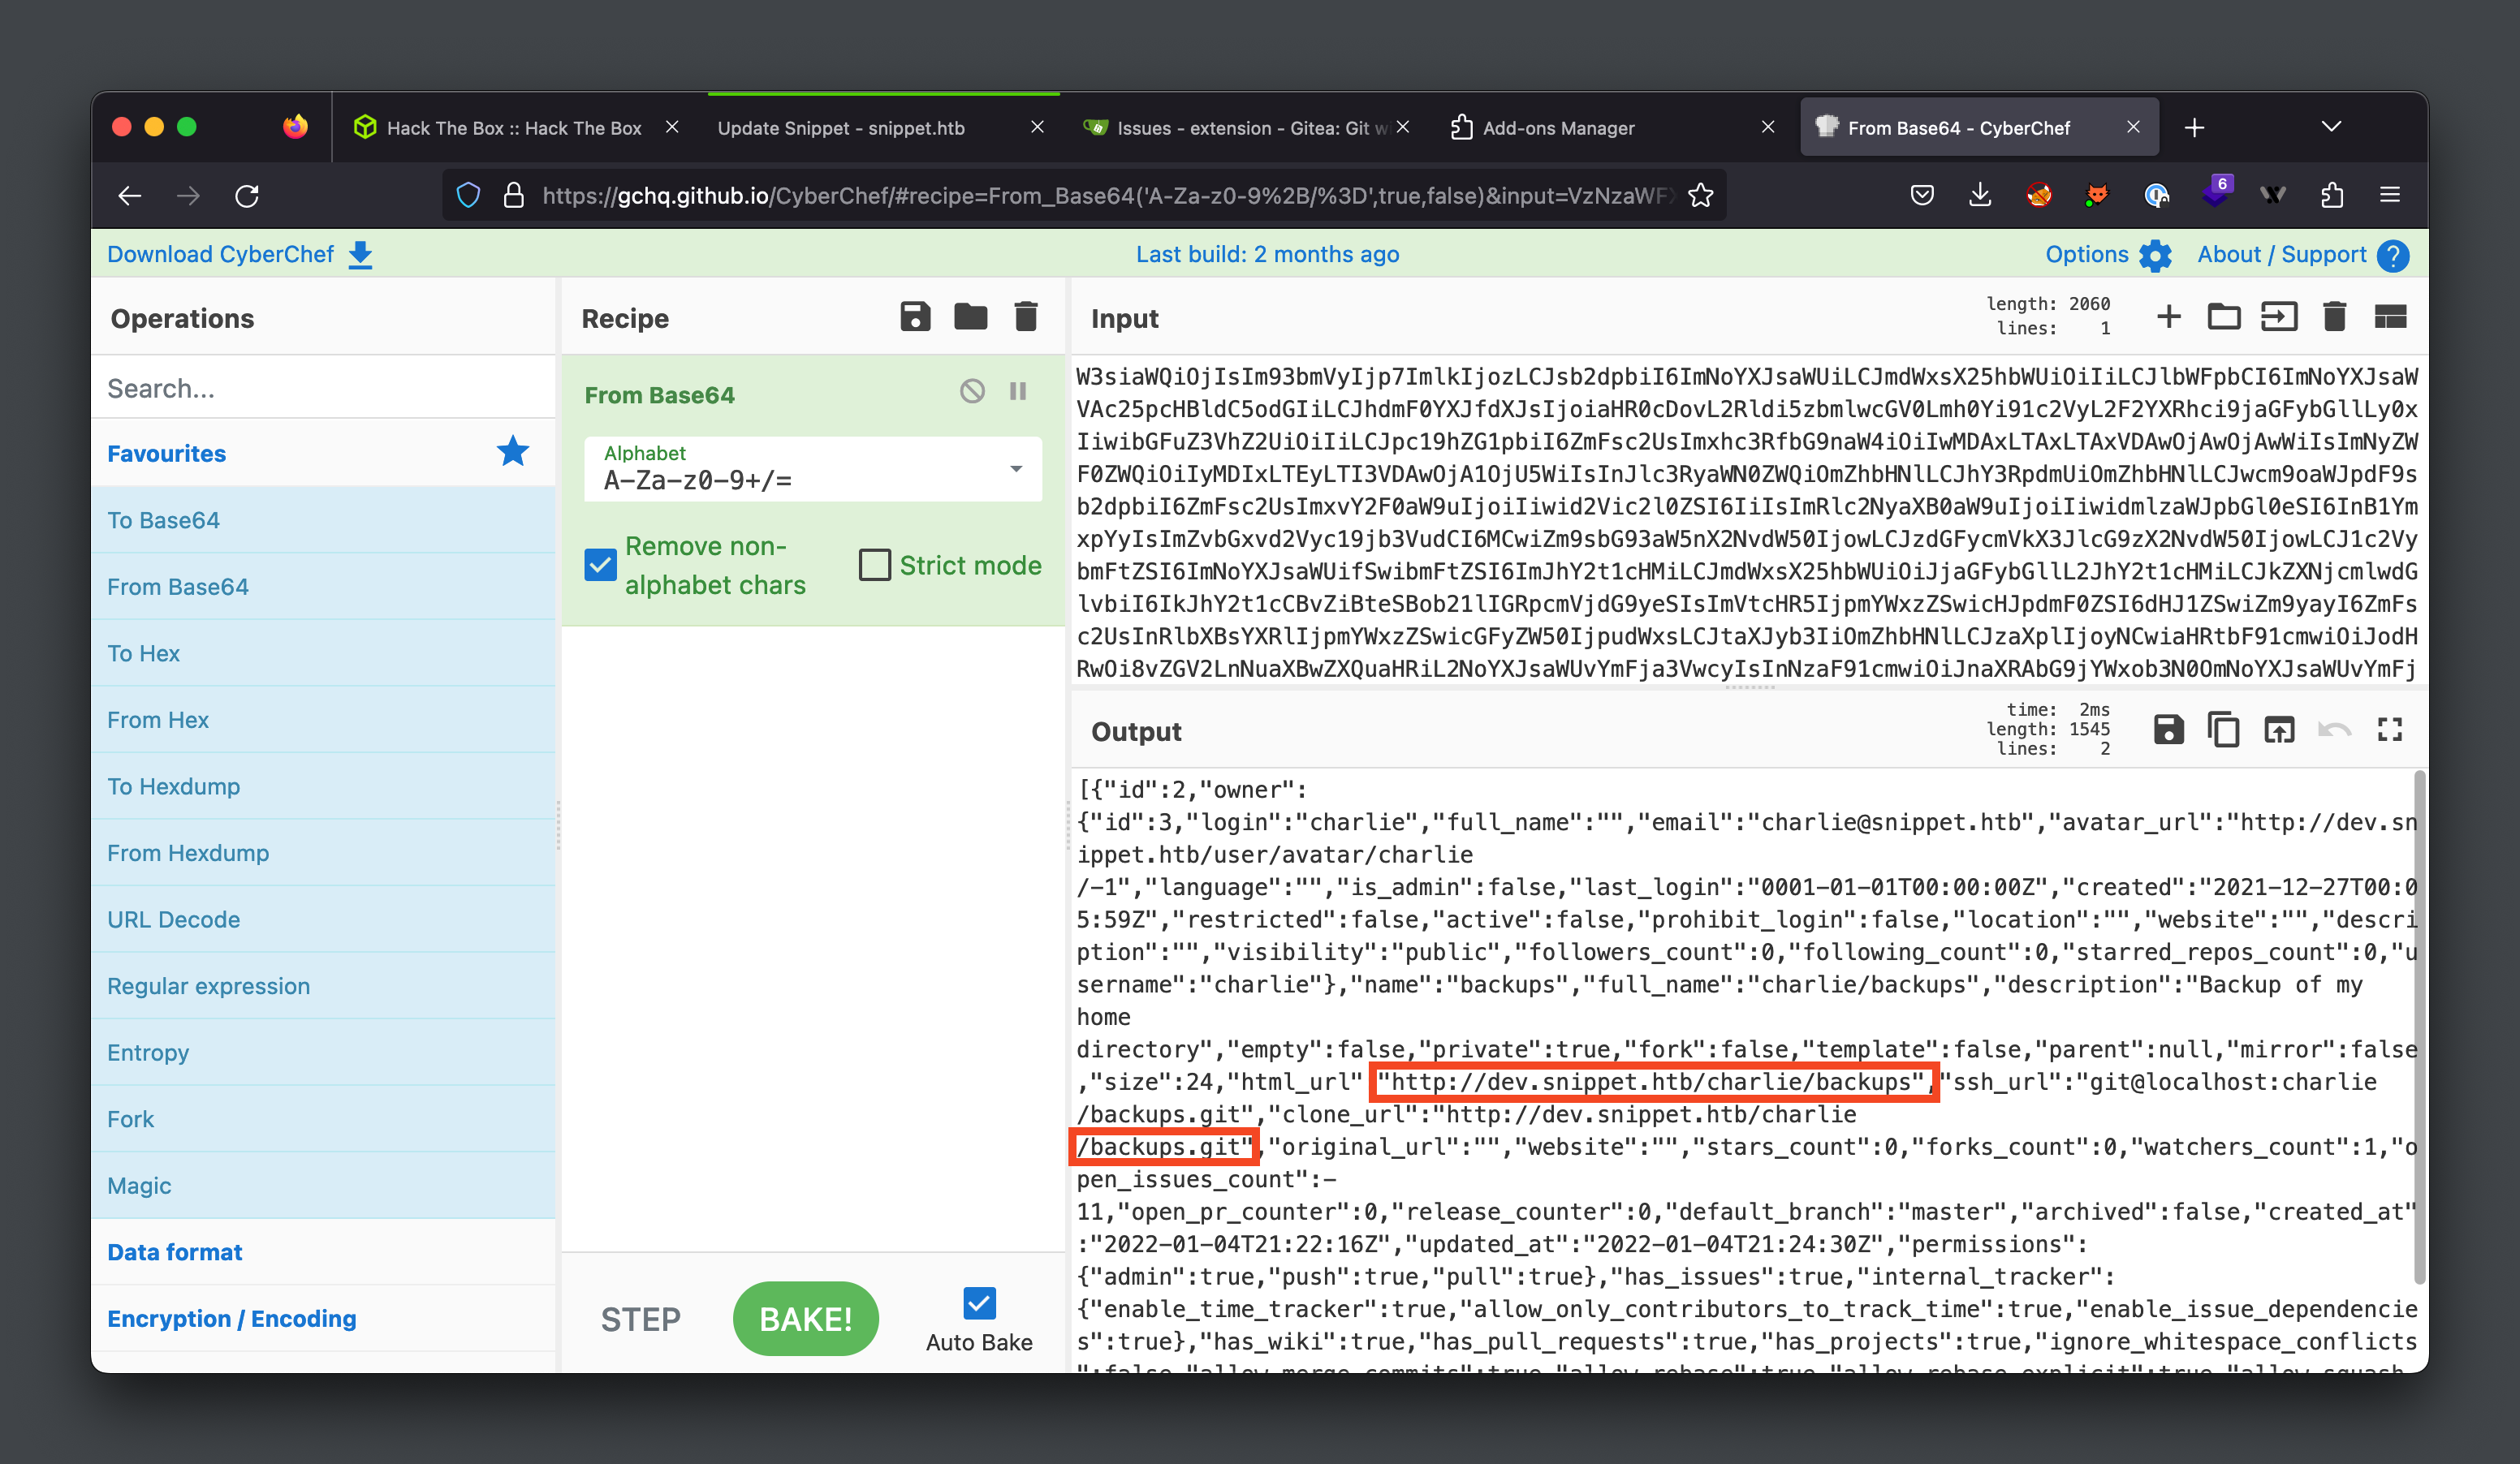Viewport: 2520px width, 1464px height.
Task: Open the Alphabet dropdown
Action: point(813,469)
